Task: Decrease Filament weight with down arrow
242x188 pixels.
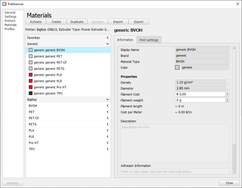Action: click(227, 101)
